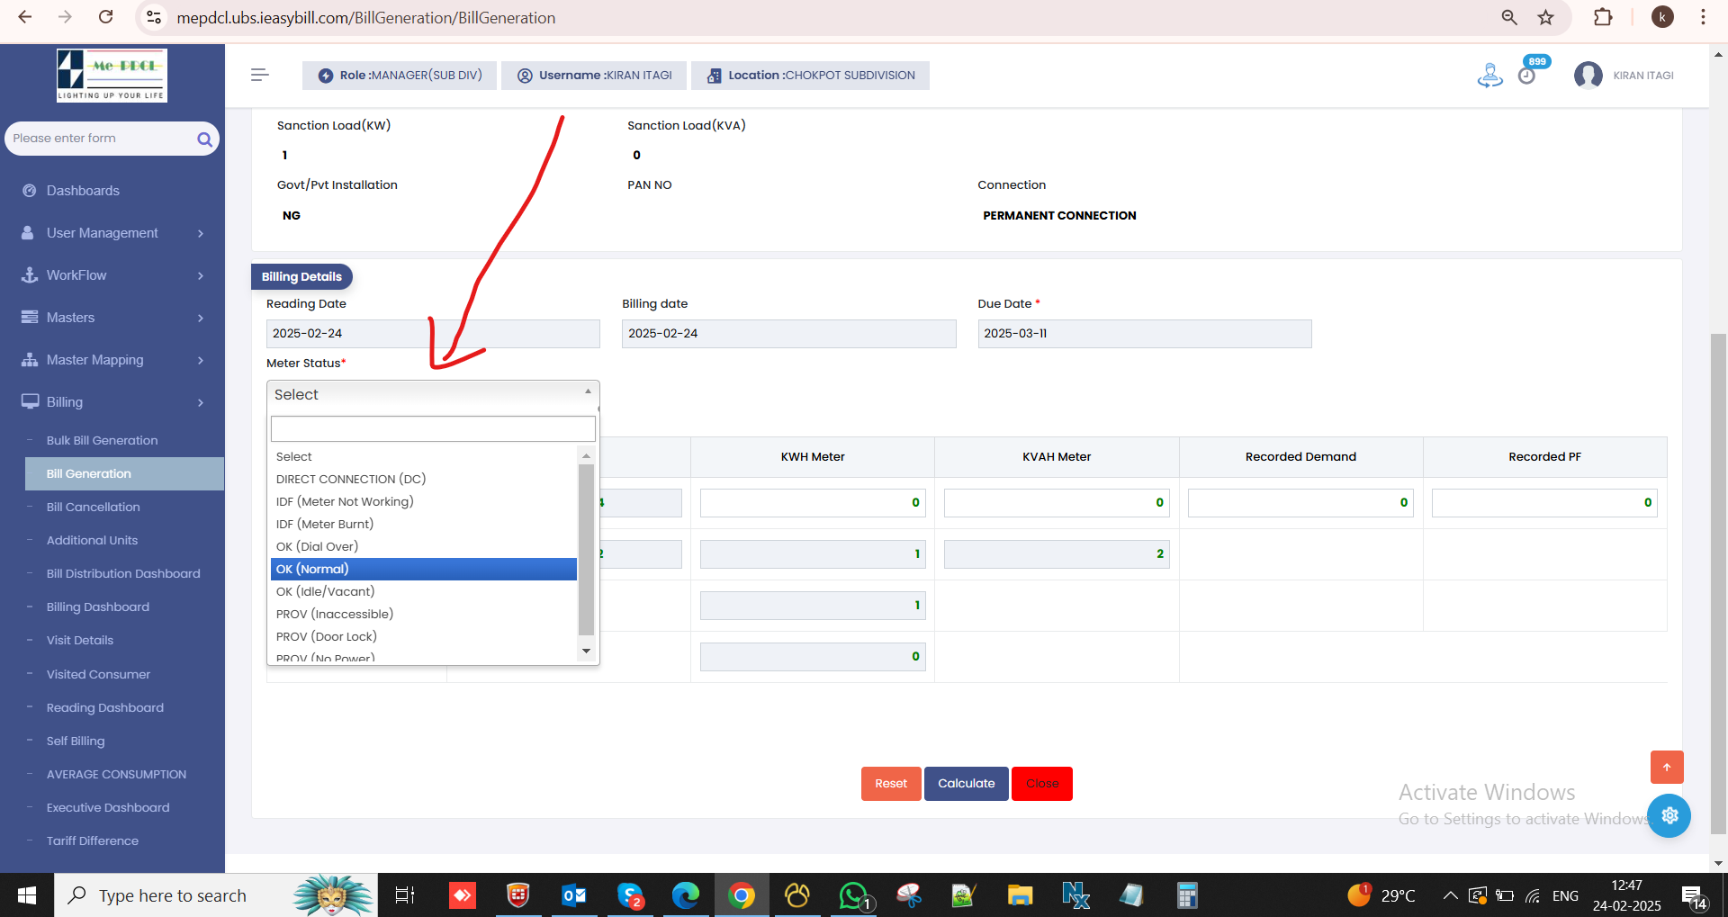Collapse the Meter Status Select dropdown
Screen dimensions: 1728x917
pos(433,394)
